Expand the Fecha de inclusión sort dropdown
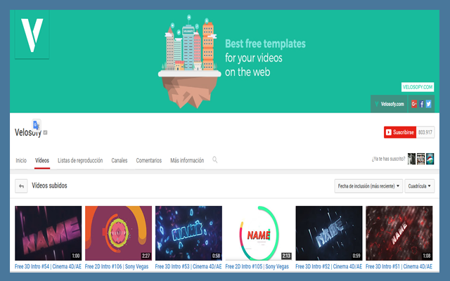 pos(369,186)
